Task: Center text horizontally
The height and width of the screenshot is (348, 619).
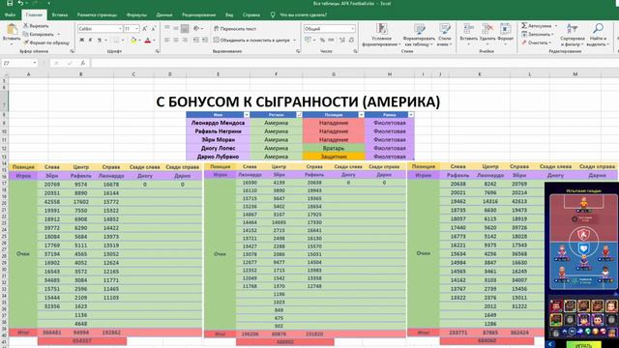Action: tap(176, 40)
